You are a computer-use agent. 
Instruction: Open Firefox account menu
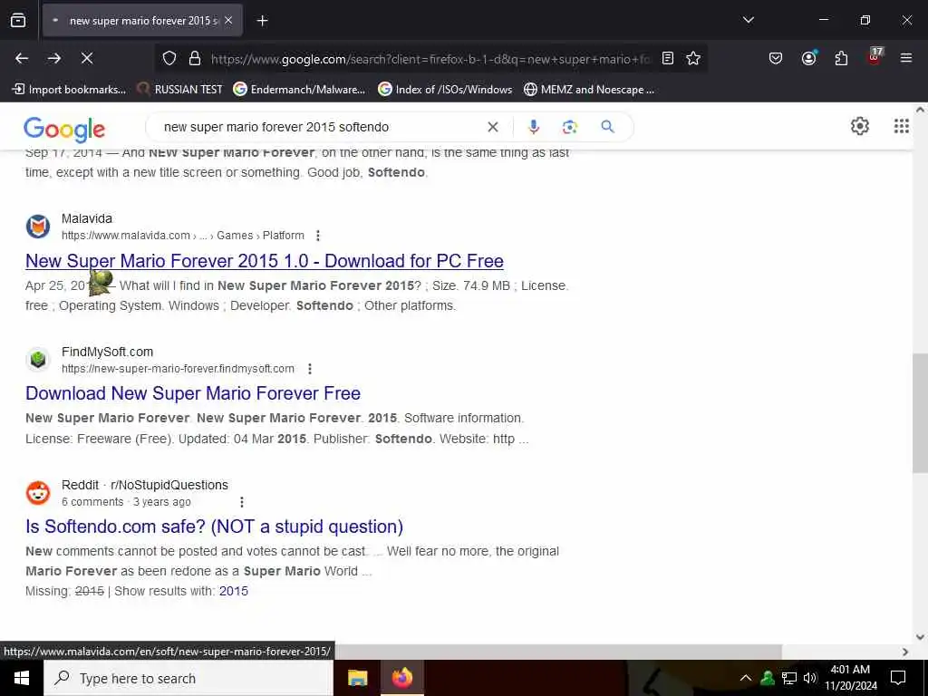click(x=808, y=58)
